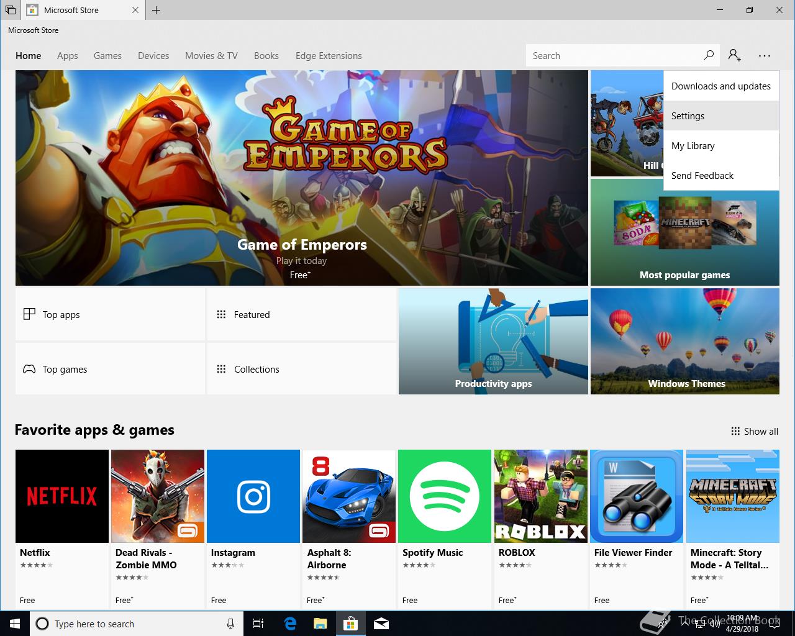Image resolution: width=795 pixels, height=636 pixels.
Task: Select Settings in the dropdown menu
Action: tap(721, 116)
